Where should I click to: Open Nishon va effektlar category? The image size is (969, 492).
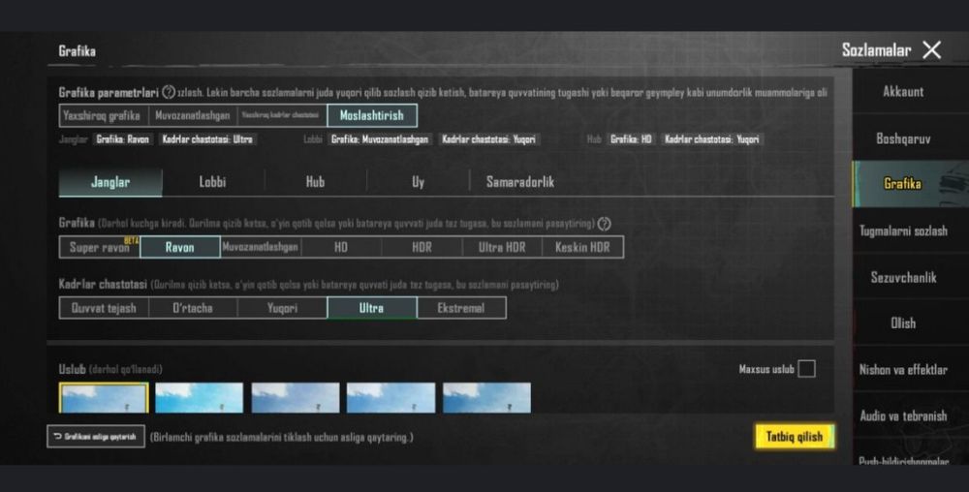click(x=903, y=370)
